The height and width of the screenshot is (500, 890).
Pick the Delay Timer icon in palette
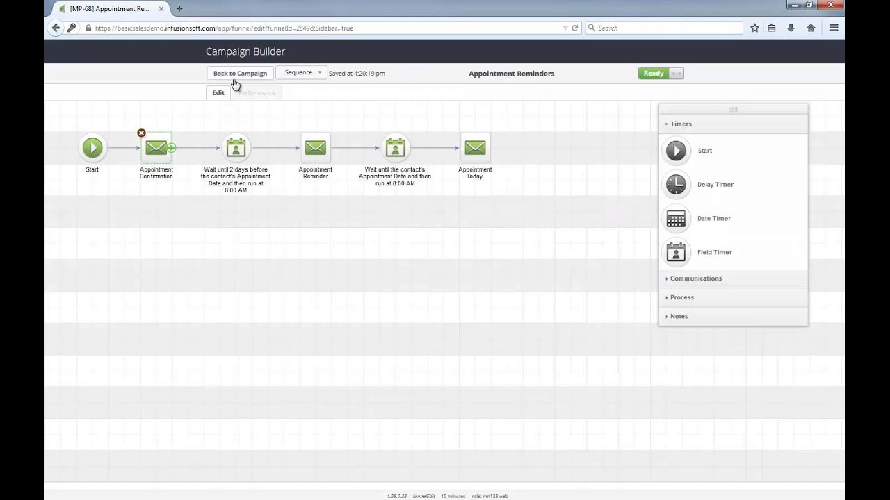676,185
